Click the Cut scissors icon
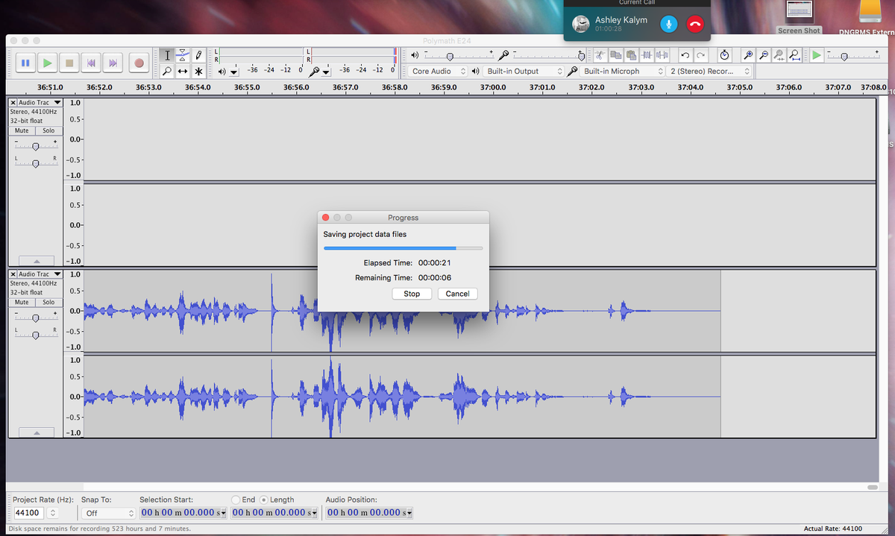The image size is (895, 536). pos(600,55)
